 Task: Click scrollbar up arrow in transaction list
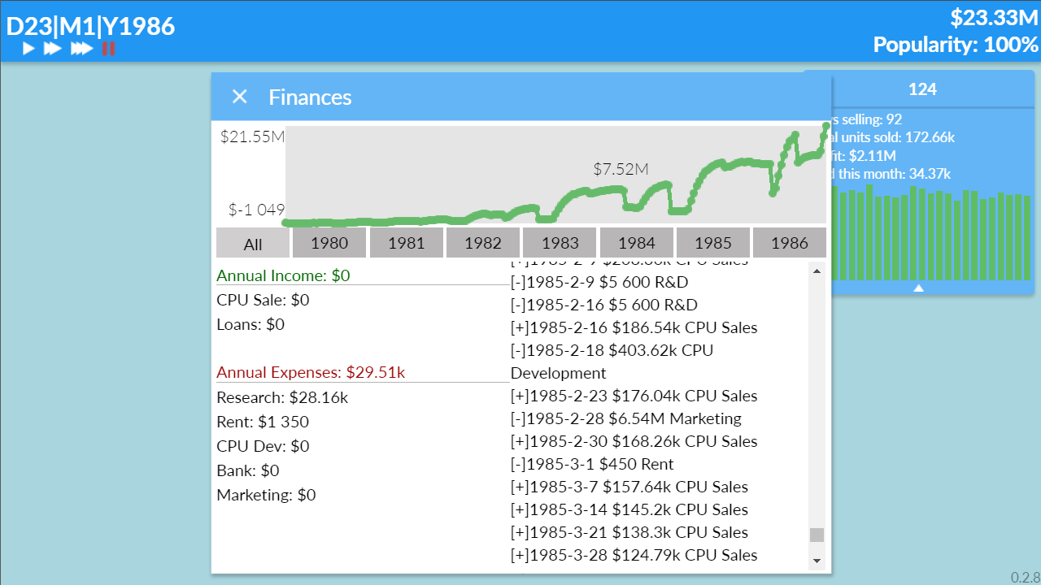pos(817,271)
